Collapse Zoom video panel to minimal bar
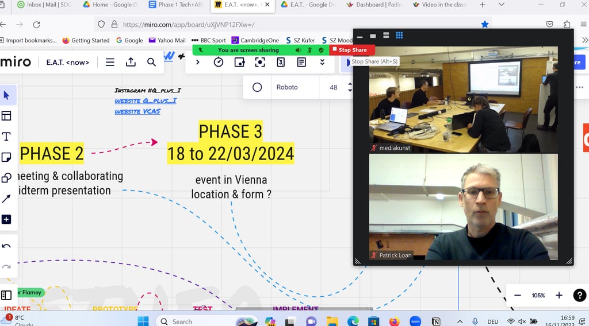Image resolution: width=589 pixels, height=326 pixels. (x=359, y=37)
